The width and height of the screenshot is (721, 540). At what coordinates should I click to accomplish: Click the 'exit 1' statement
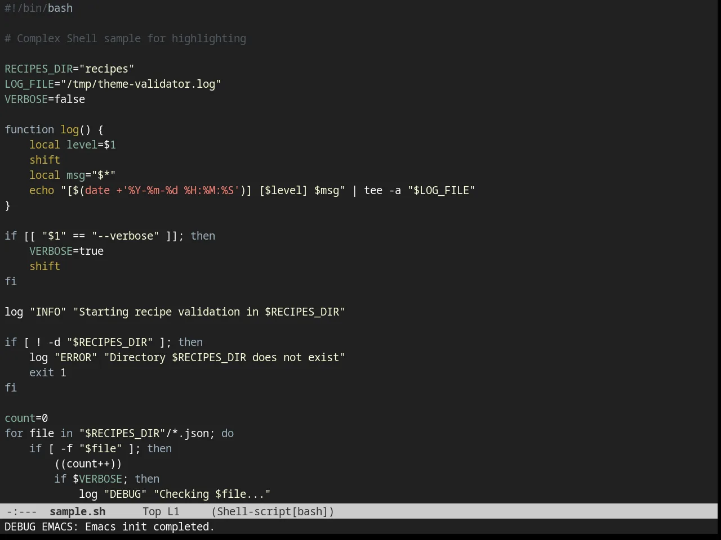pos(48,372)
